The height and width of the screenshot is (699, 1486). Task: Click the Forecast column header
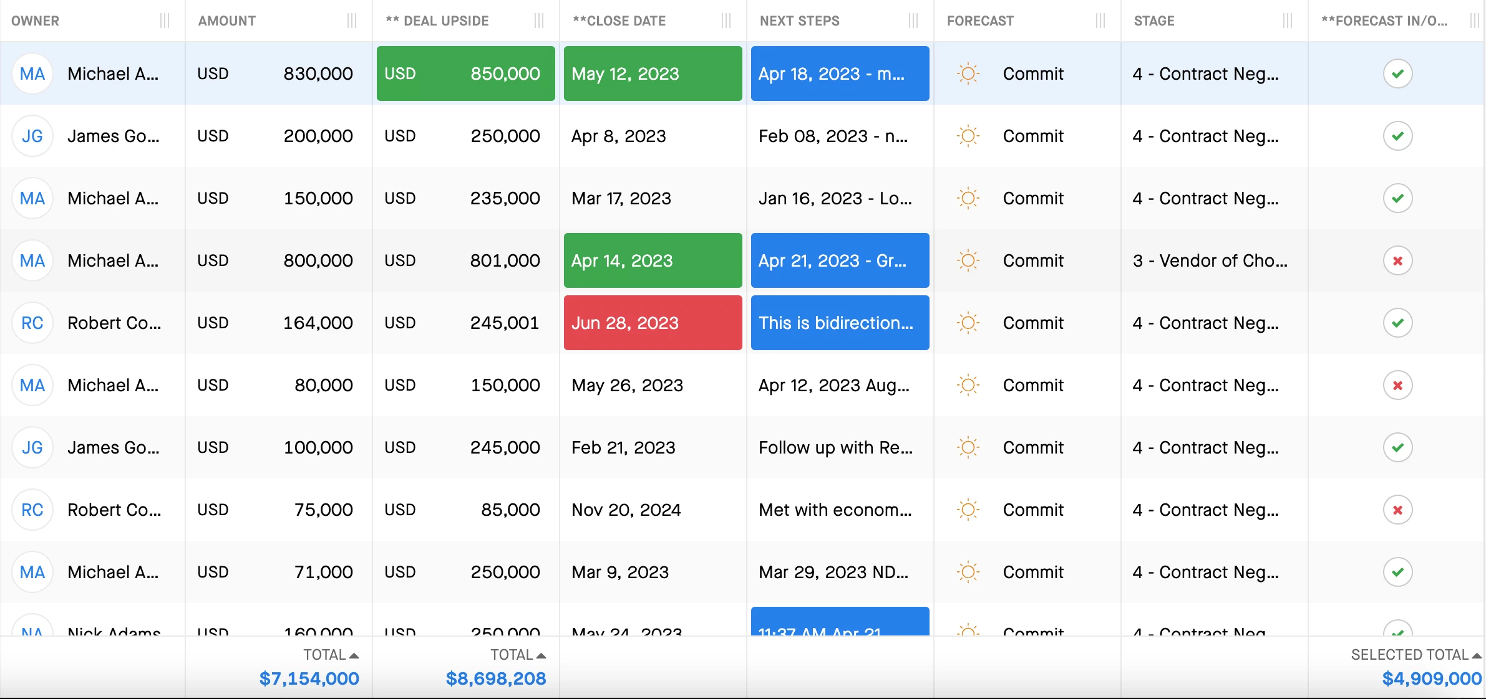pos(980,21)
